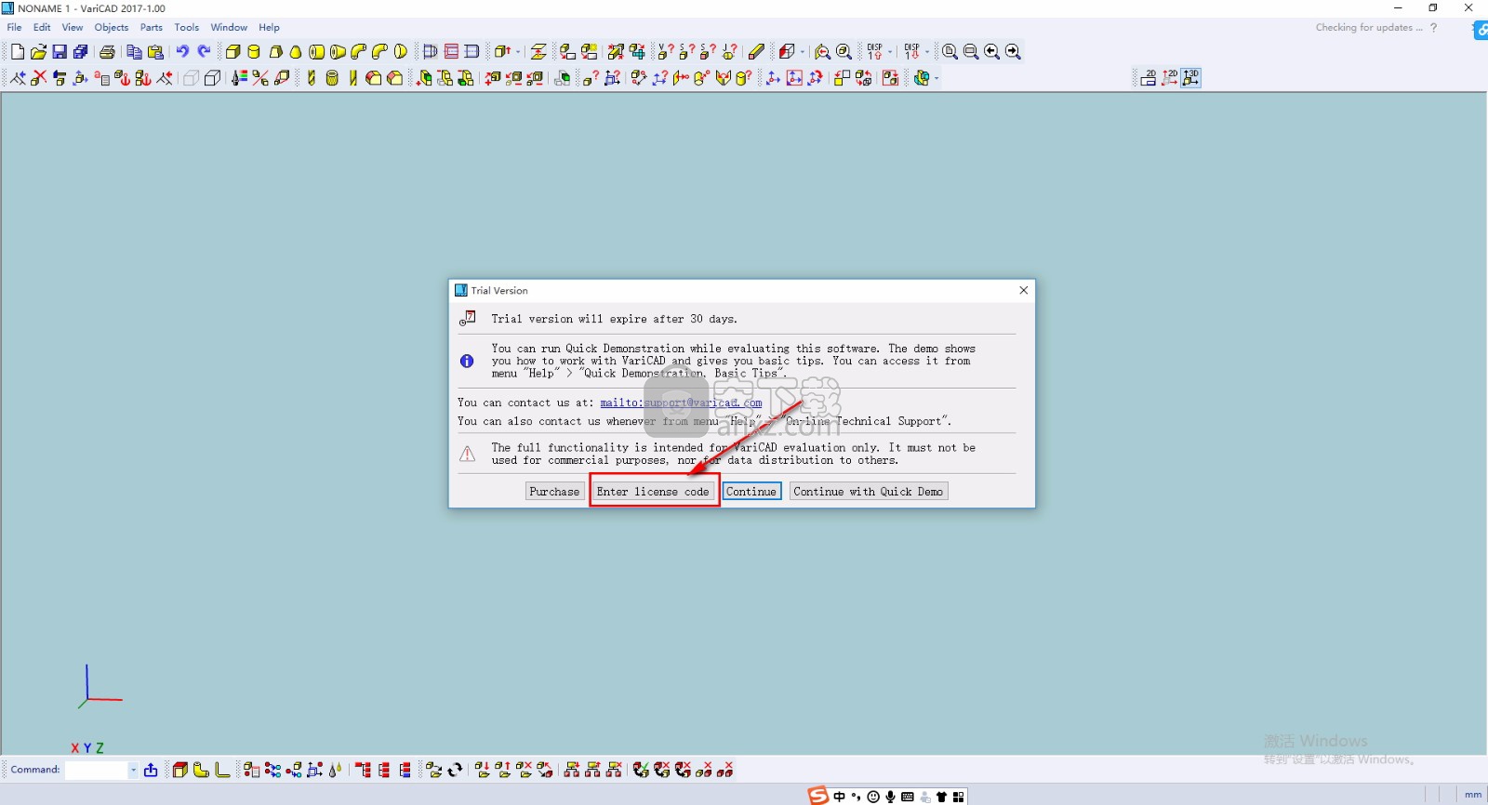
Task: Undo the last action
Action: coord(182,52)
